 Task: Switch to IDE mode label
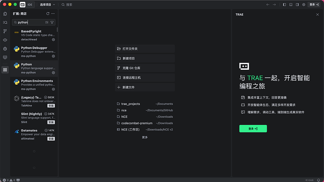[x=30, y=5]
